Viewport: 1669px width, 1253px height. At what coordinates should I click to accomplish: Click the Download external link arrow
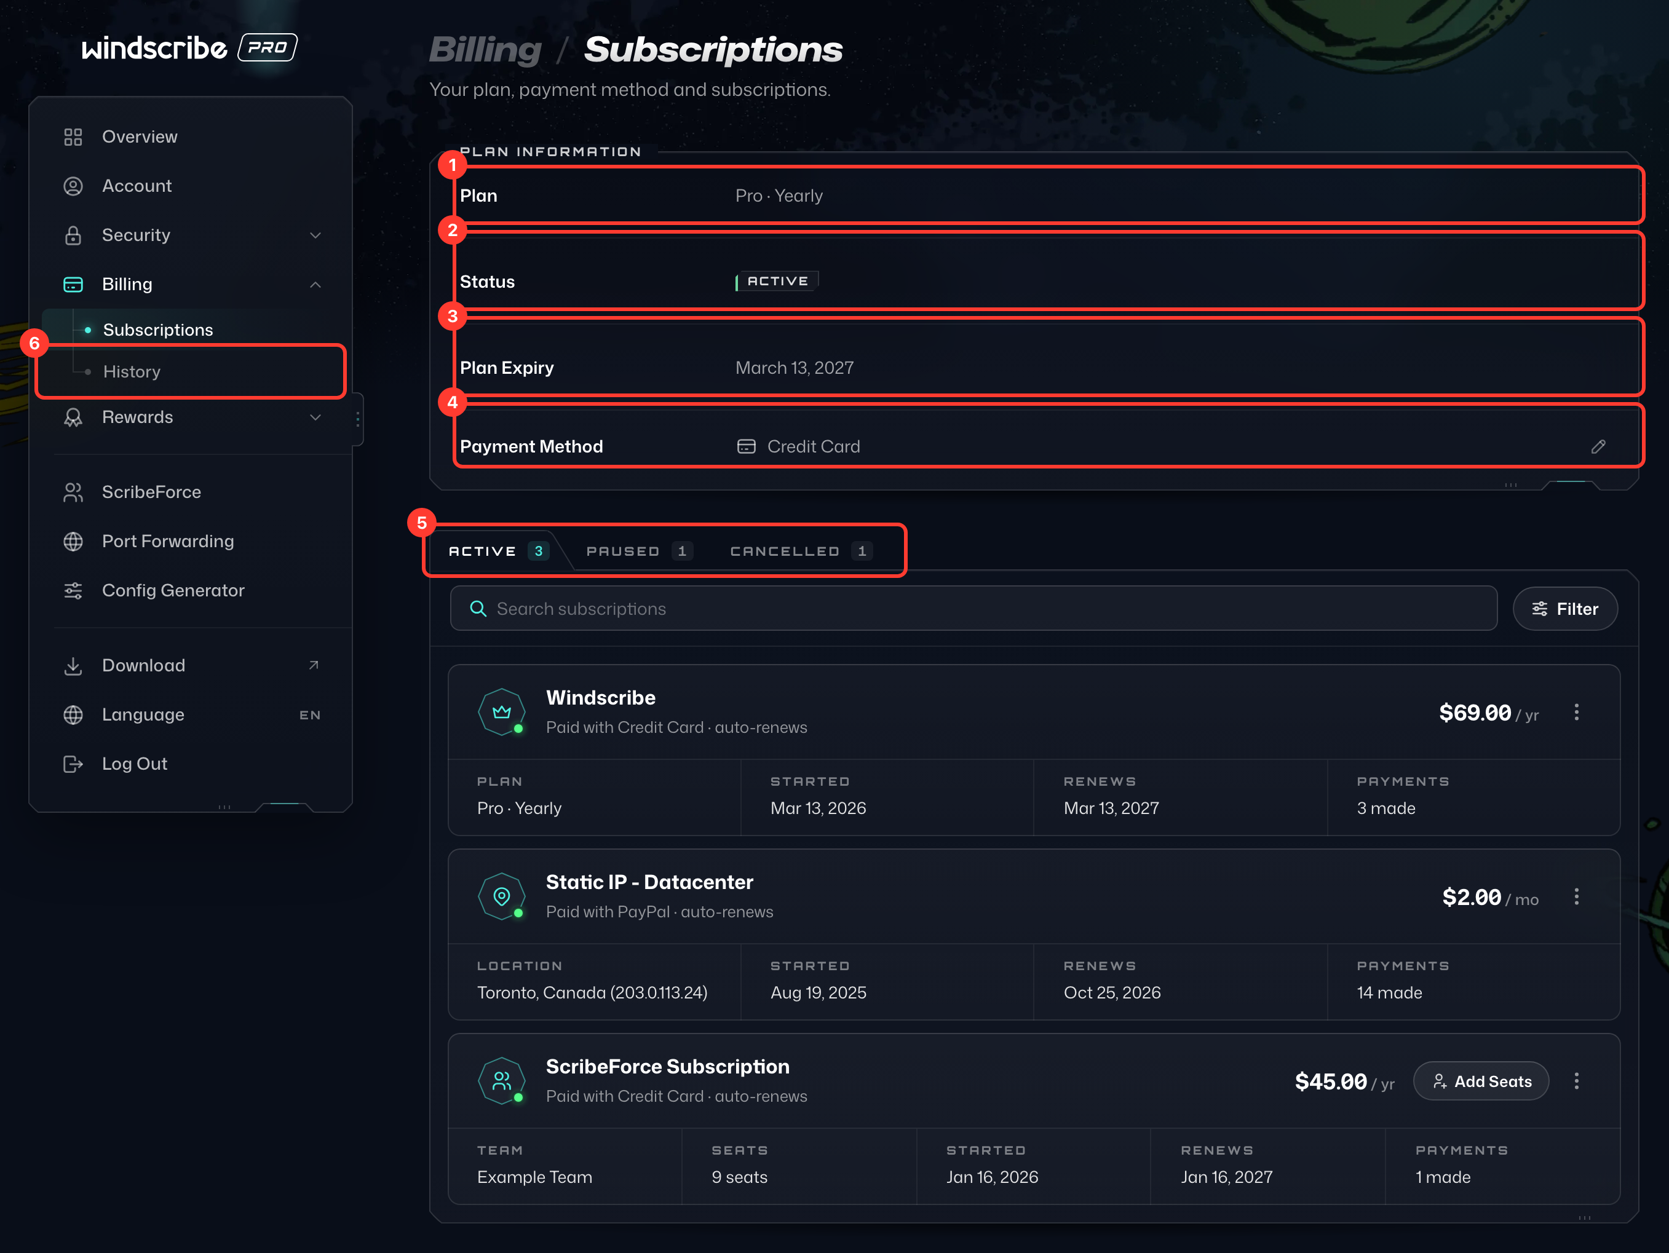[x=314, y=665]
